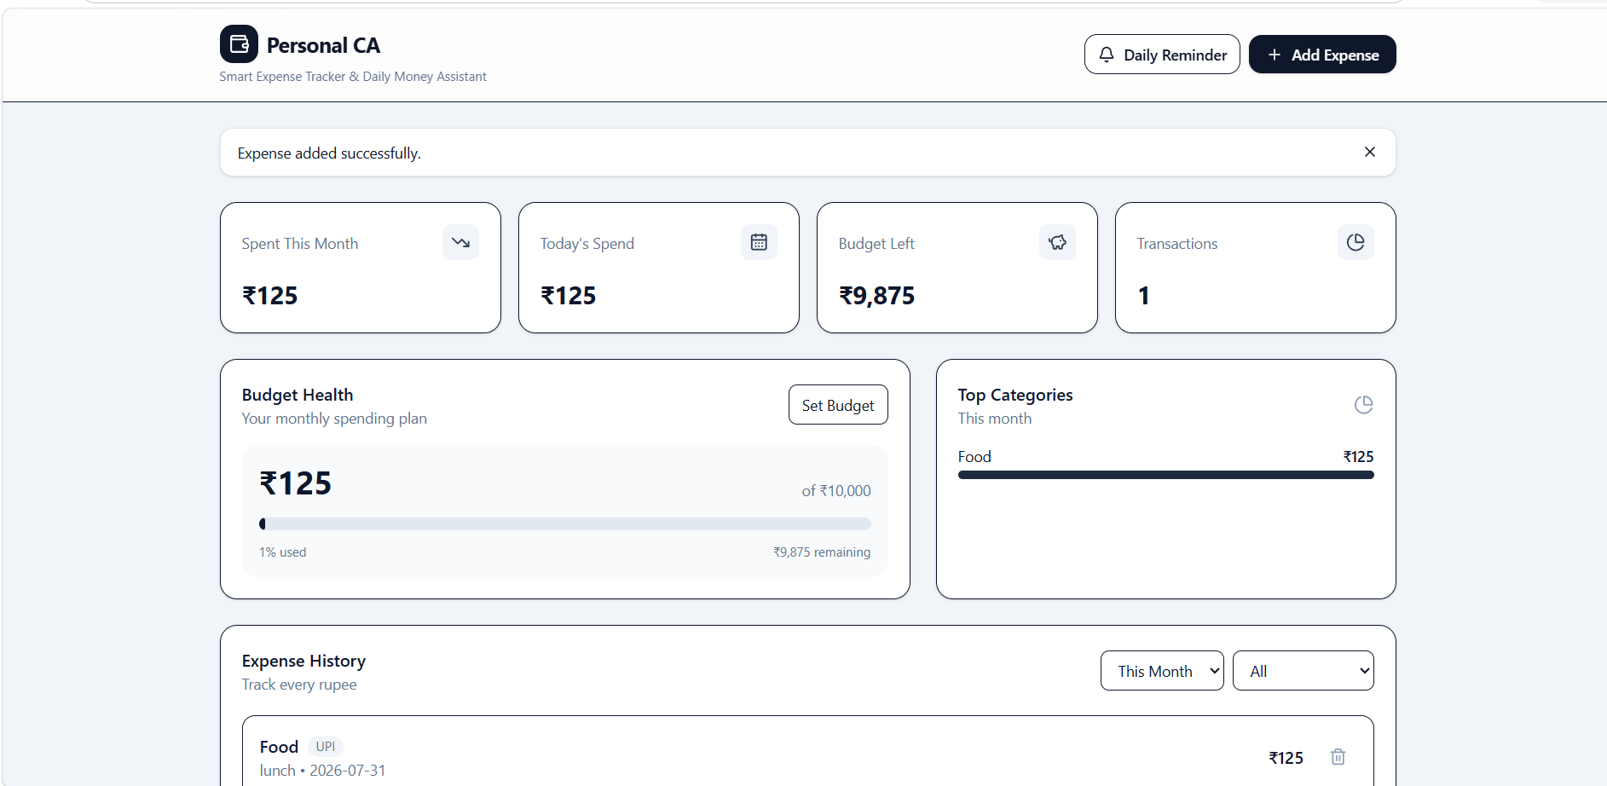The width and height of the screenshot is (1607, 786).
Task: Click the UPI payment tag on Food expense
Action: (326, 747)
